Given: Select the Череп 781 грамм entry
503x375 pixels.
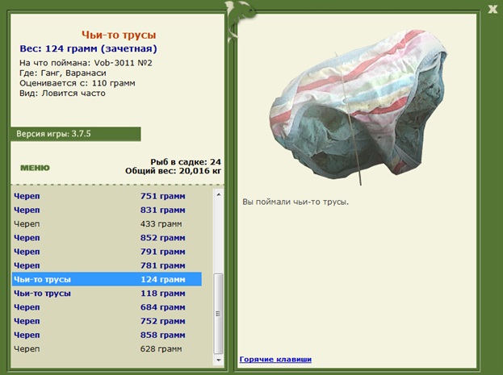Looking at the screenshot, I should pyautogui.click(x=107, y=265).
